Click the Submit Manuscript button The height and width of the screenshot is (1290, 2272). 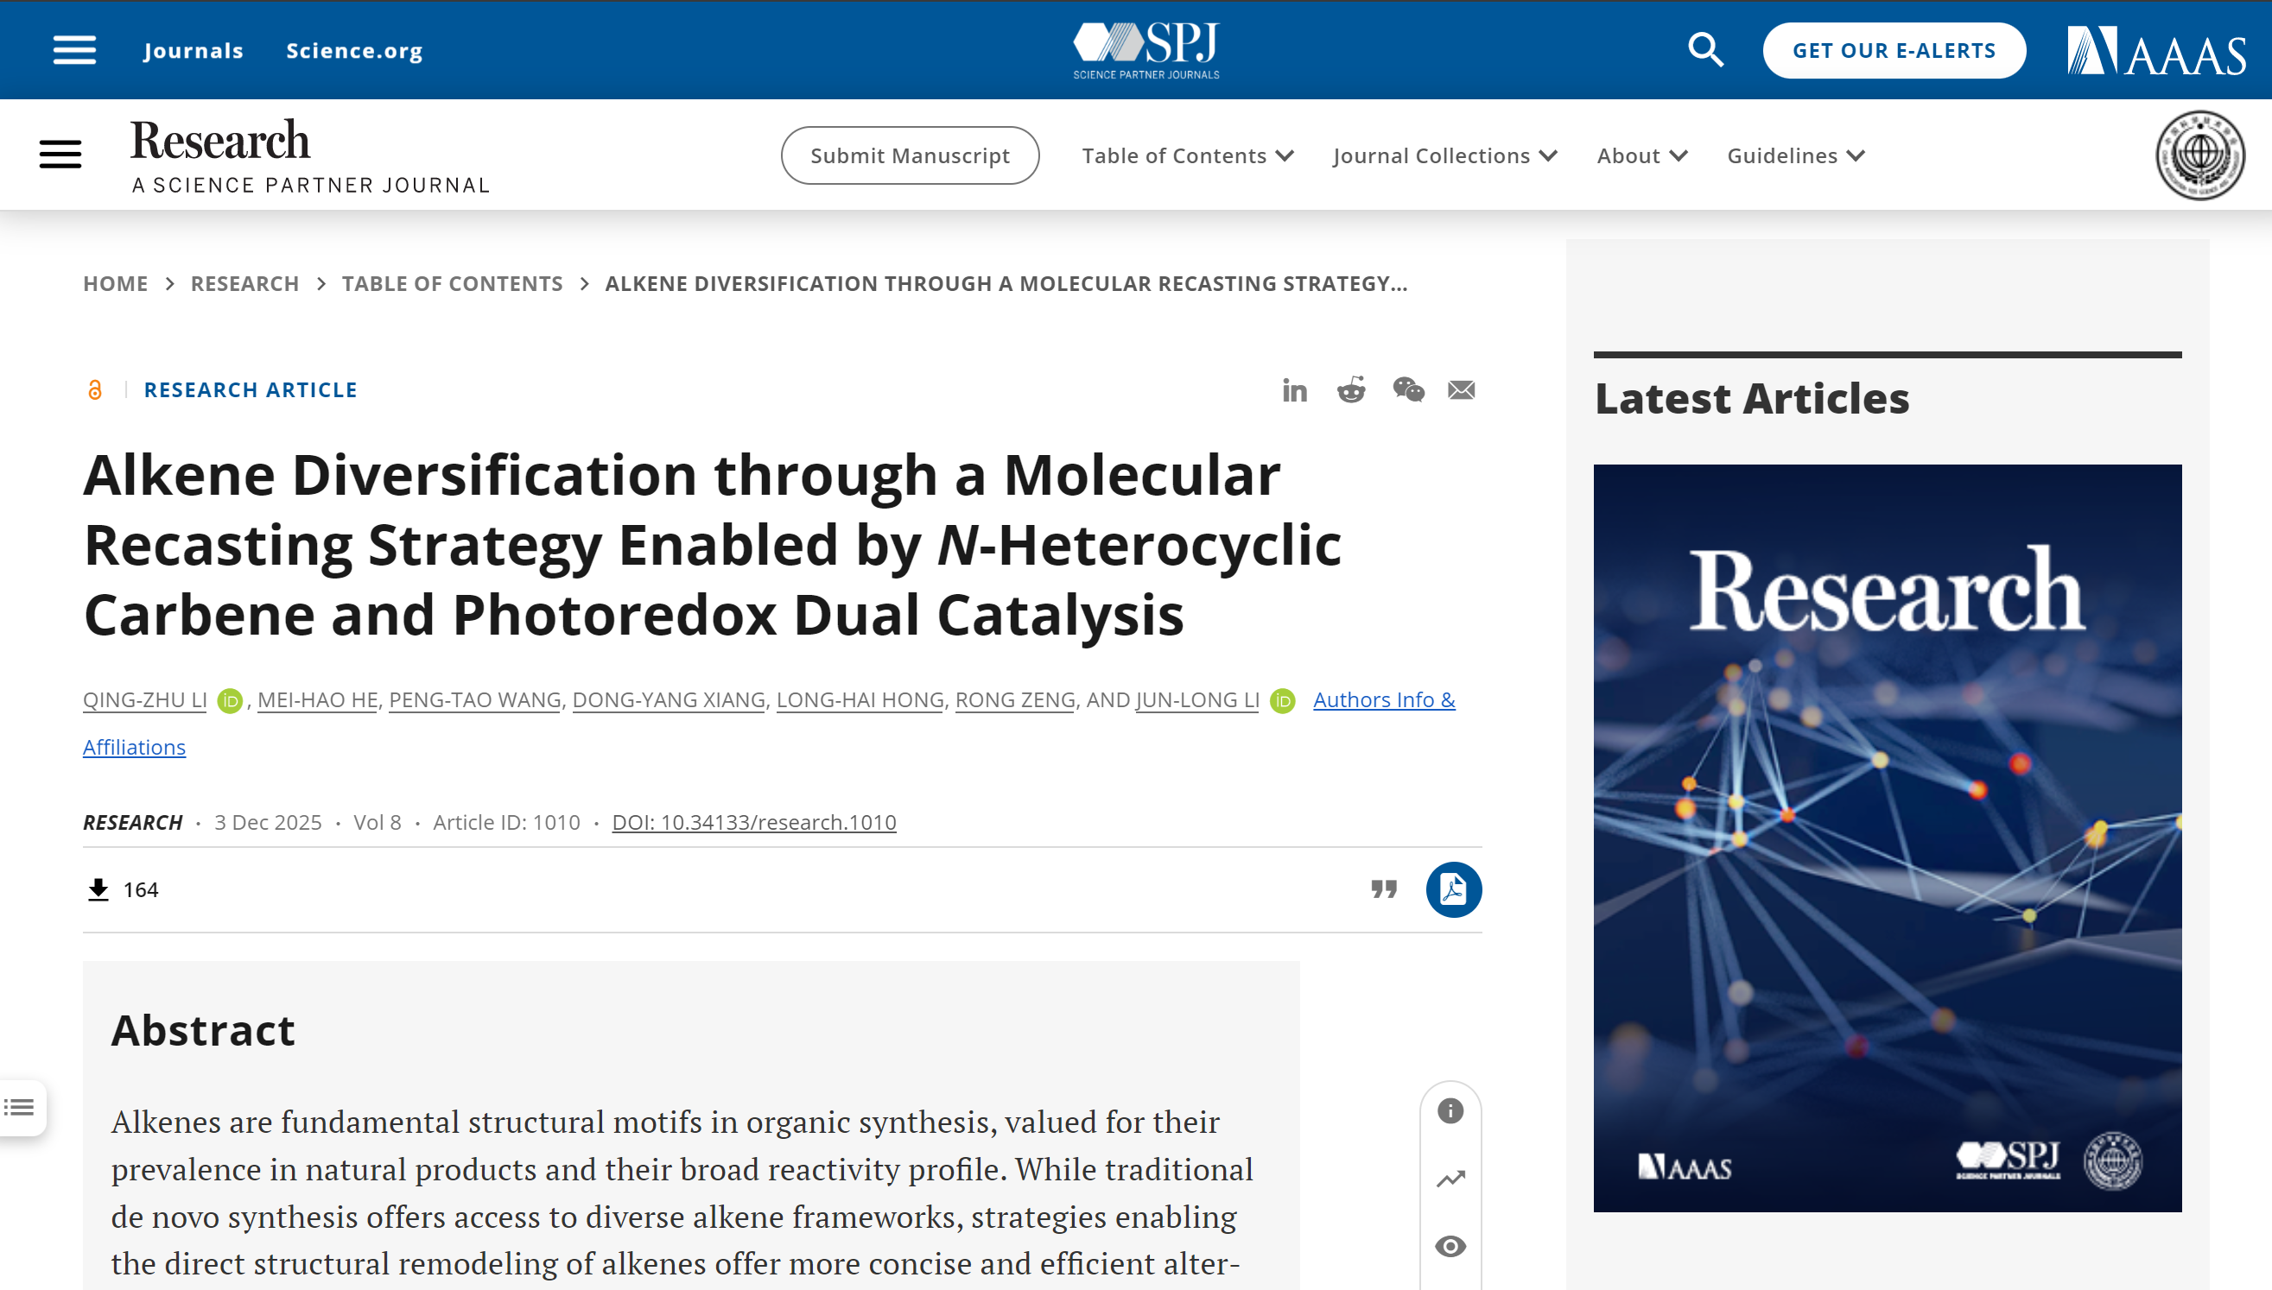[910, 156]
